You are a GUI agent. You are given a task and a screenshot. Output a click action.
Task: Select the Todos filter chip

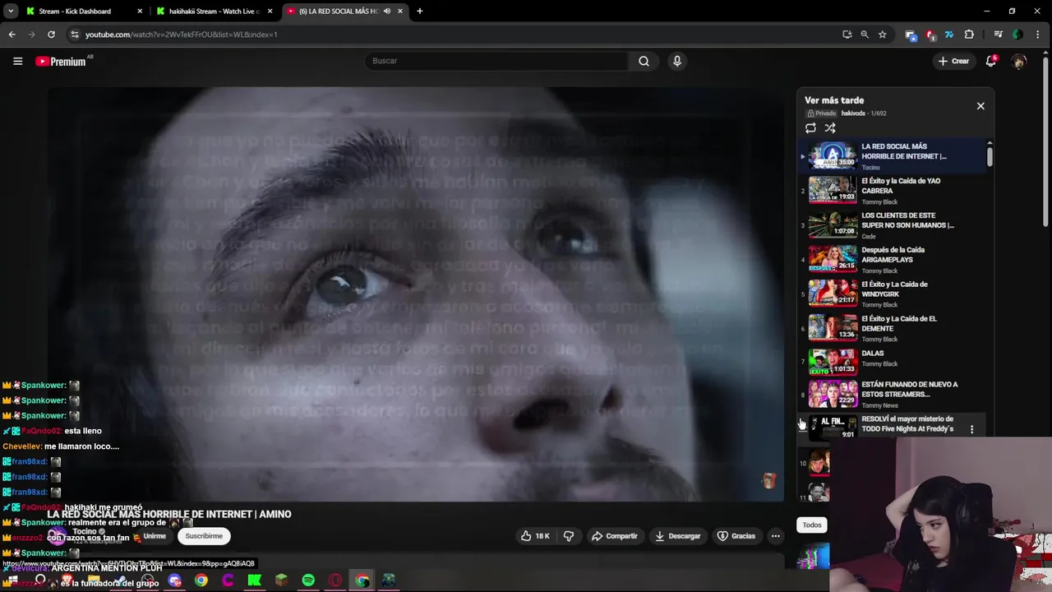click(x=812, y=525)
